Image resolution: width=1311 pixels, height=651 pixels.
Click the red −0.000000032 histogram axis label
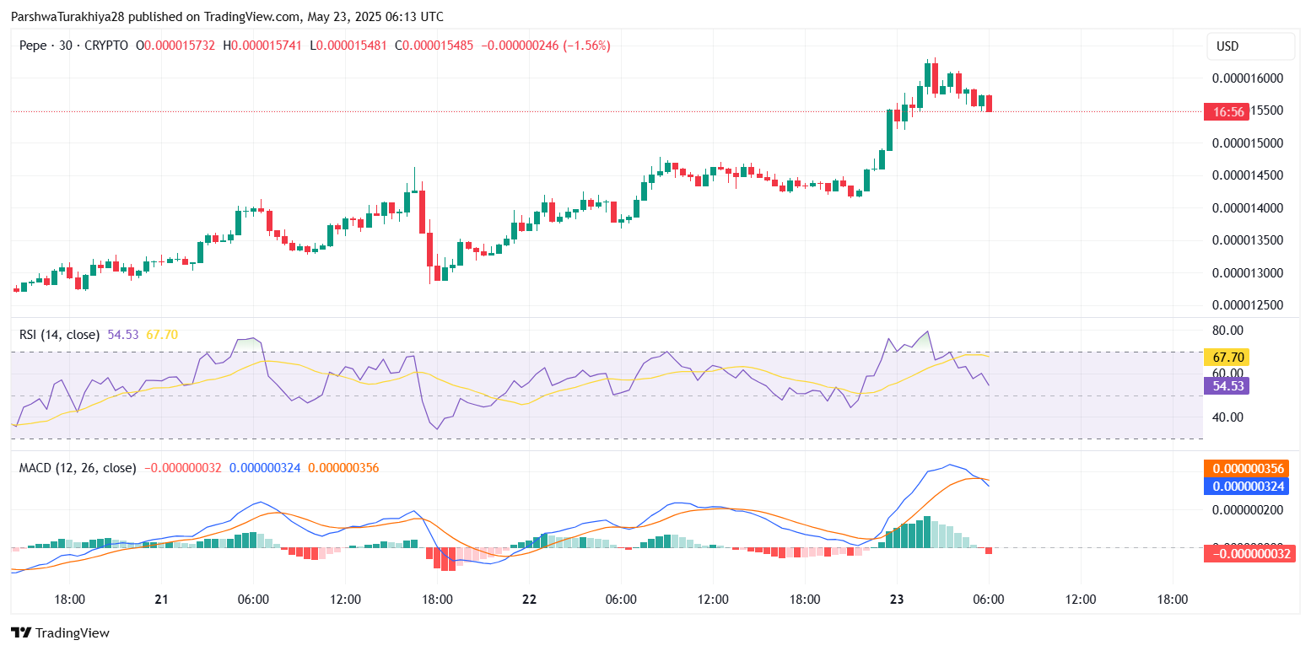pos(1249,554)
